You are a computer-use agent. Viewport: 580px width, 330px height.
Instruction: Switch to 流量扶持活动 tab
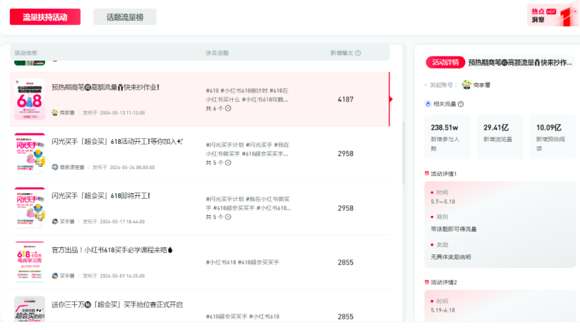pyautogui.click(x=45, y=17)
